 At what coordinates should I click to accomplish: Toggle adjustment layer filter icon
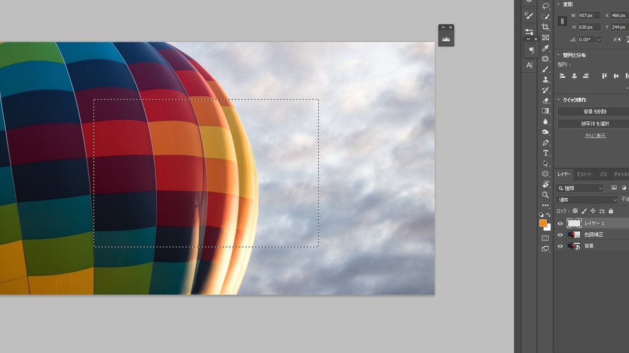pos(624,188)
